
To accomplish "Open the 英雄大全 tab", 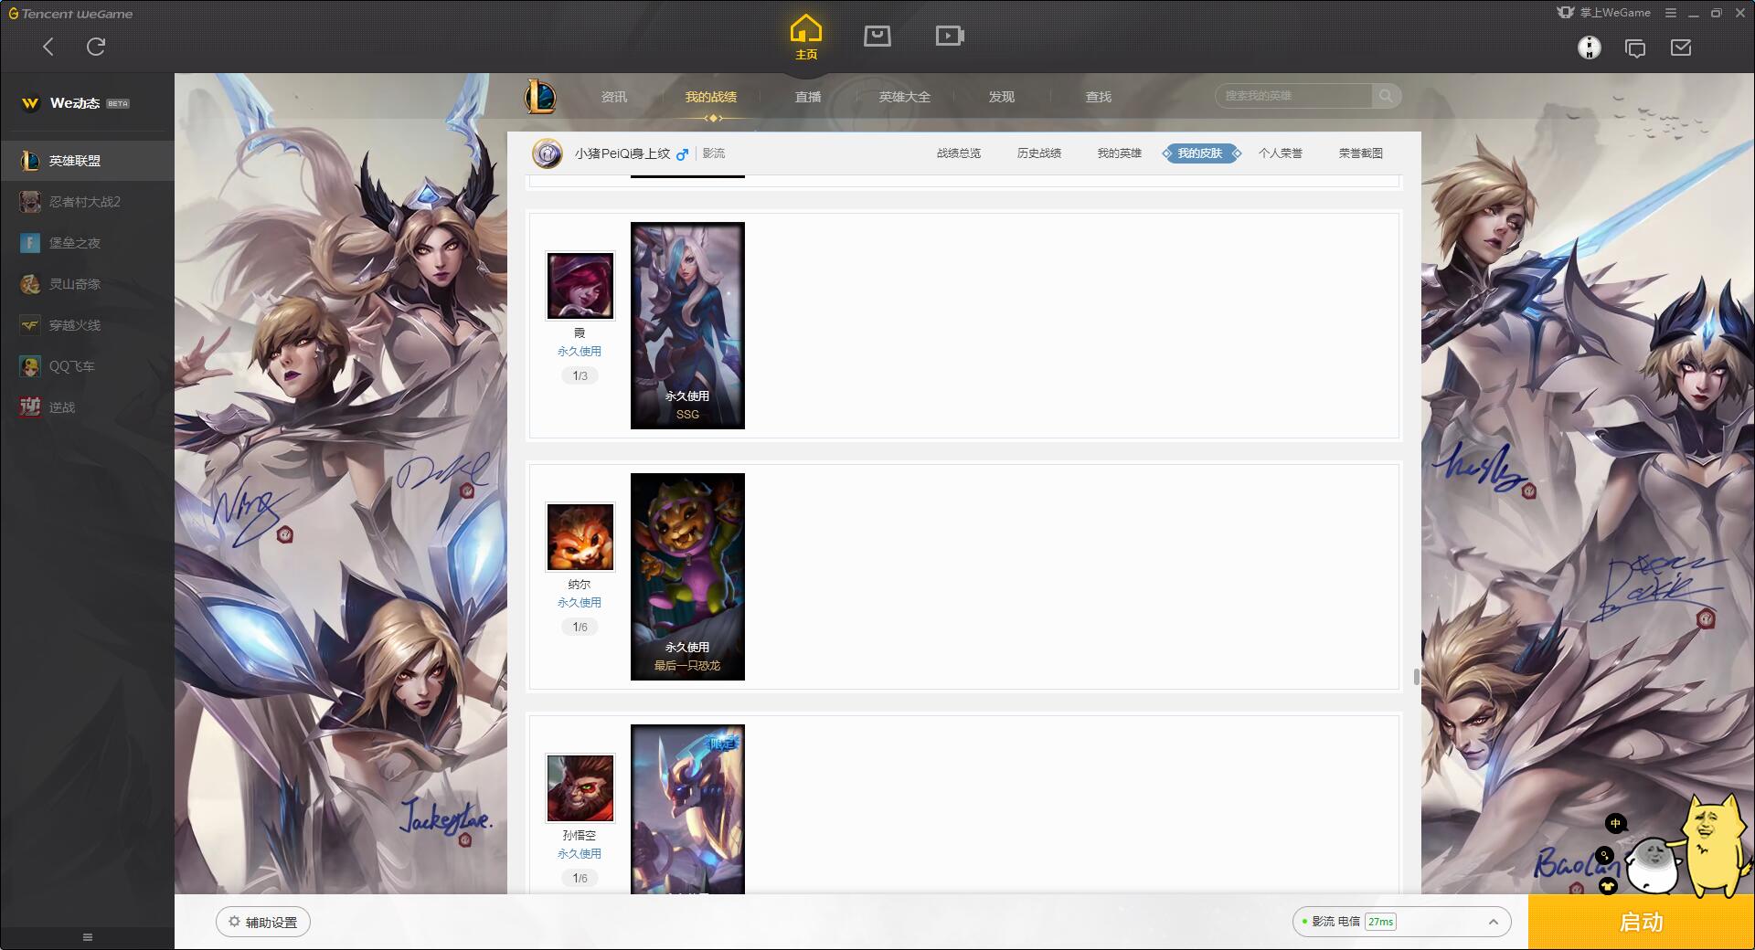I will (905, 97).
